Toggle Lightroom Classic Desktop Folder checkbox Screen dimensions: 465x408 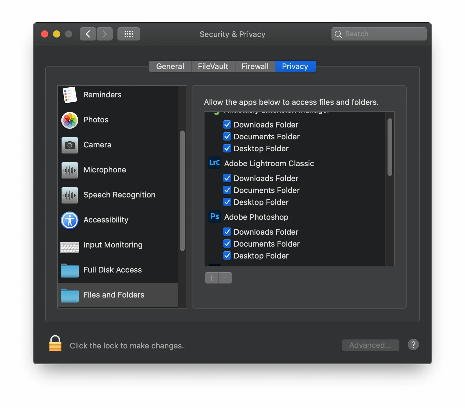tap(227, 202)
